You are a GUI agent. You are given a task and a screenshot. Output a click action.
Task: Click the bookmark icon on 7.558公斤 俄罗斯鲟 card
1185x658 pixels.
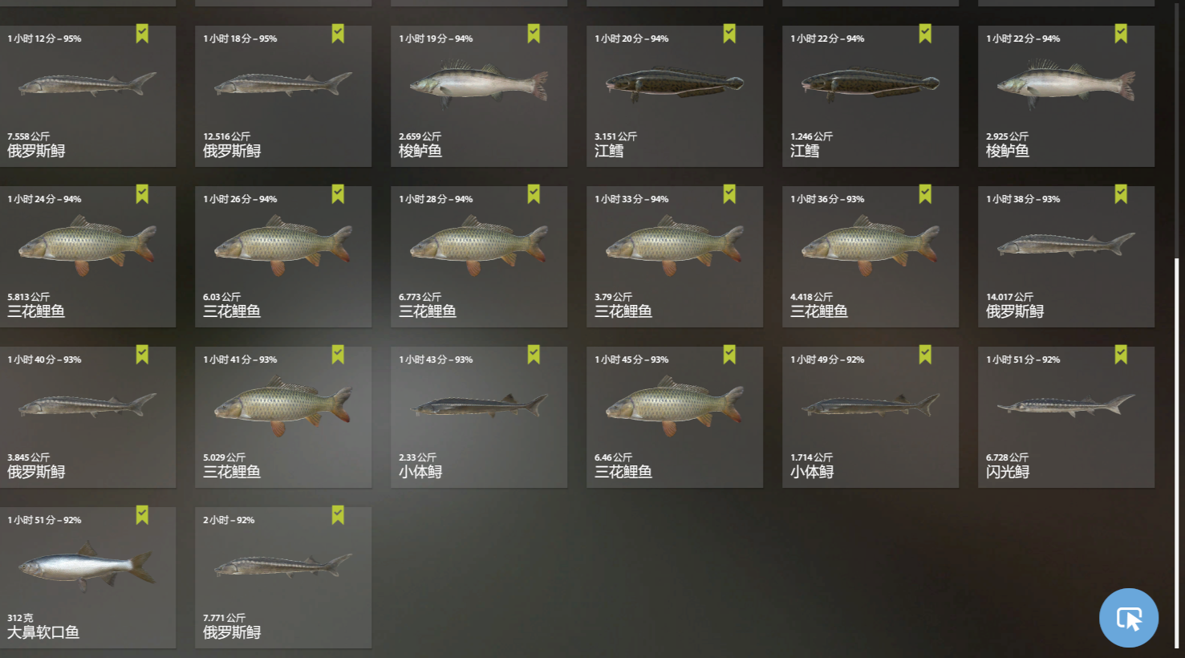point(142,34)
